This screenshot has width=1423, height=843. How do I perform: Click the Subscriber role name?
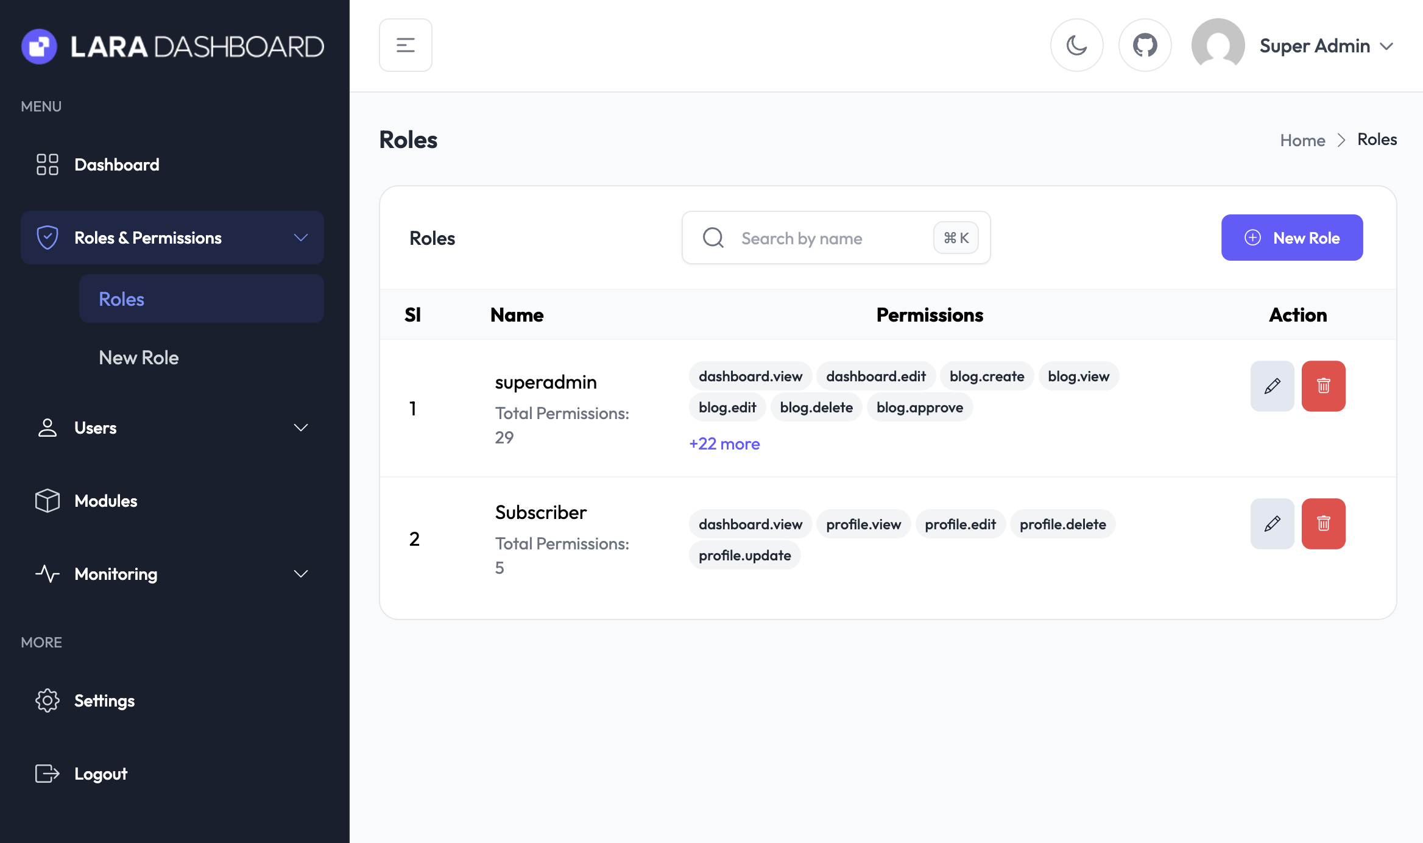(x=540, y=512)
